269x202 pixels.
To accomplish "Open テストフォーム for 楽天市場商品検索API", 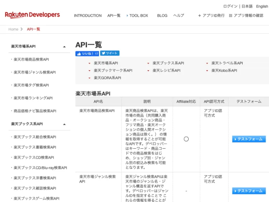I will 249,139.
